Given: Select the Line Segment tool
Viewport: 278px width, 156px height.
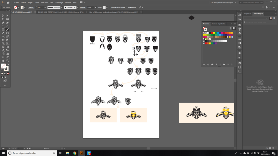Looking at the screenshot, I should click(x=8, y=26).
